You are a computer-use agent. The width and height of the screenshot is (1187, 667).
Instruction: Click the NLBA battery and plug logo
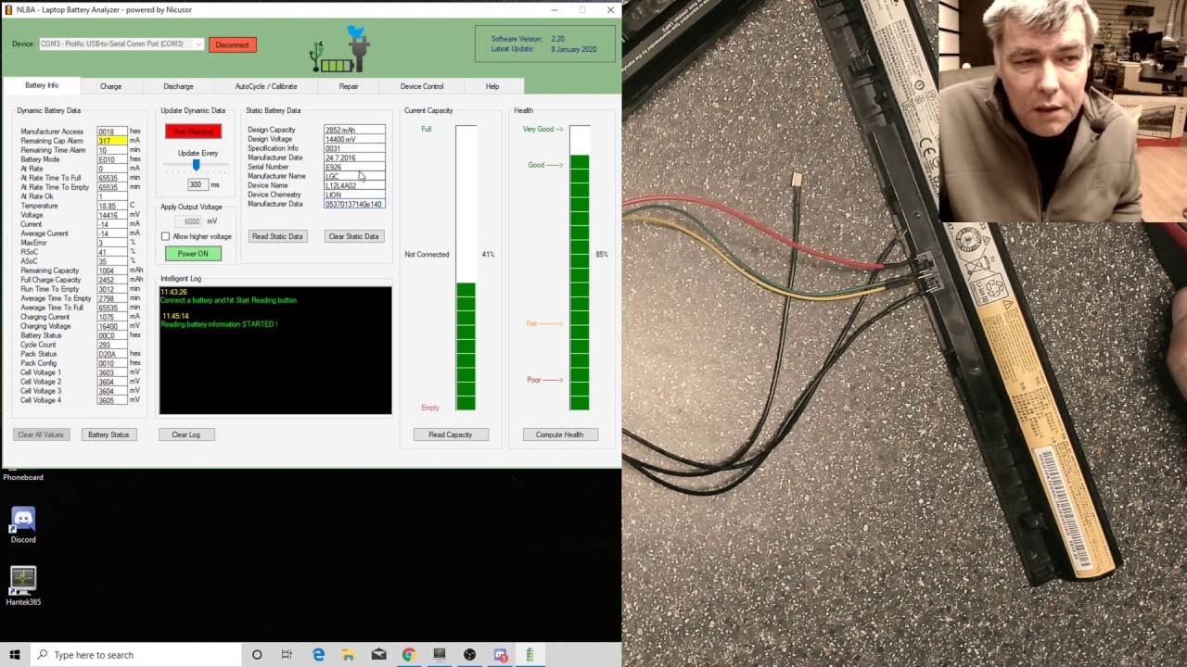(340, 50)
